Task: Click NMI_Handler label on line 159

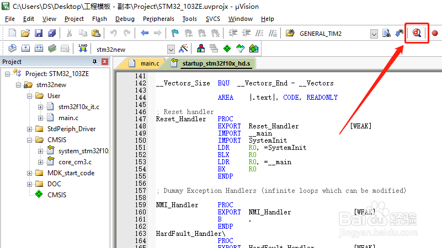Action: [x=177, y=205]
